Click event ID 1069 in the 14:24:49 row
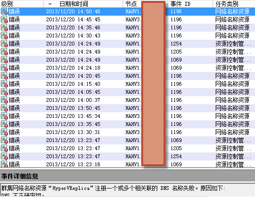255x197 pixels. point(176,60)
